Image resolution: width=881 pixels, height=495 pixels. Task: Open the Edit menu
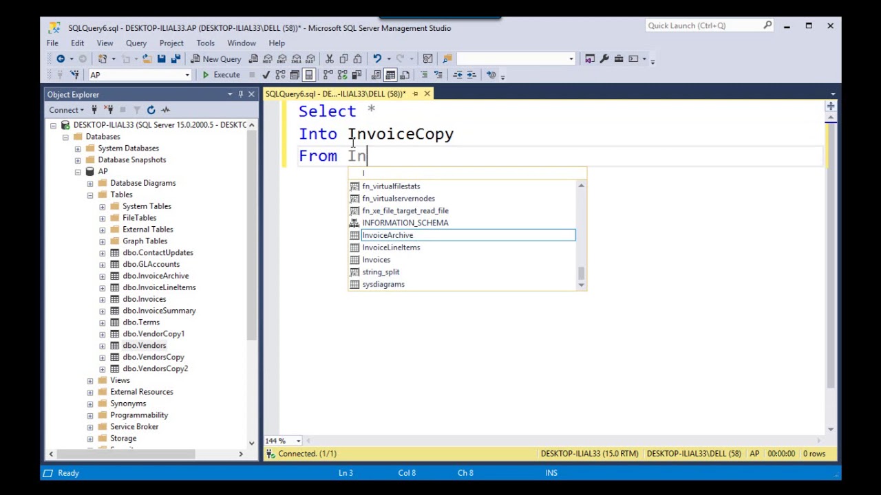[x=77, y=43]
